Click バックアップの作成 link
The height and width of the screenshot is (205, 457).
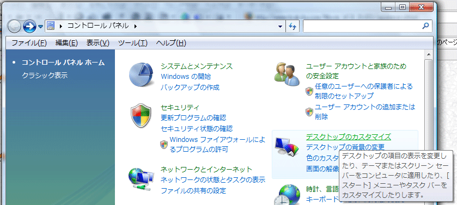(x=190, y=87)
